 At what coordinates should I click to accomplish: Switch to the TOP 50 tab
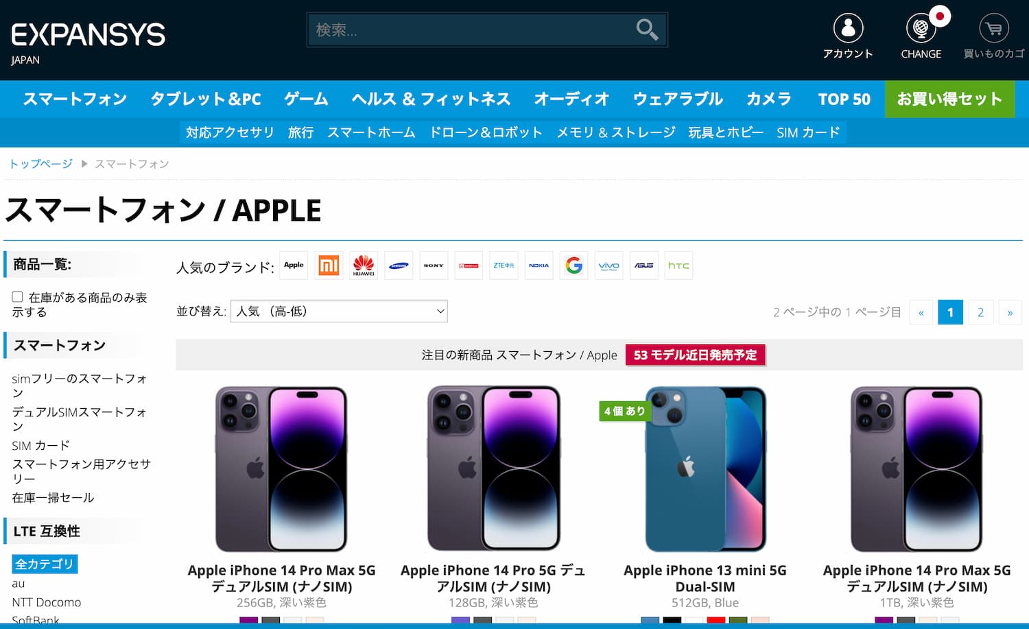[844, 99]
